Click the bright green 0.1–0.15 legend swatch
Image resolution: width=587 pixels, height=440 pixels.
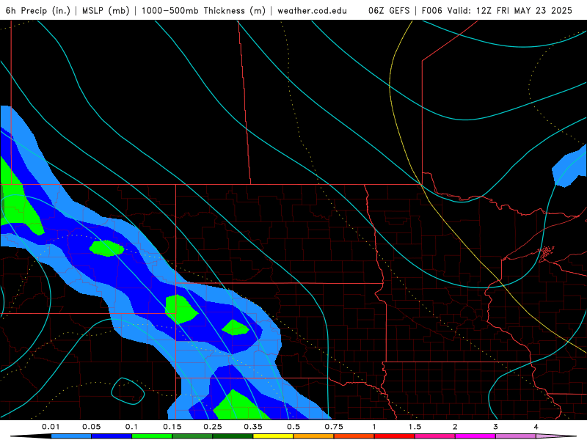tap(152, 436)
